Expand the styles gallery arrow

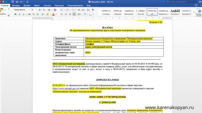(194, 12)
